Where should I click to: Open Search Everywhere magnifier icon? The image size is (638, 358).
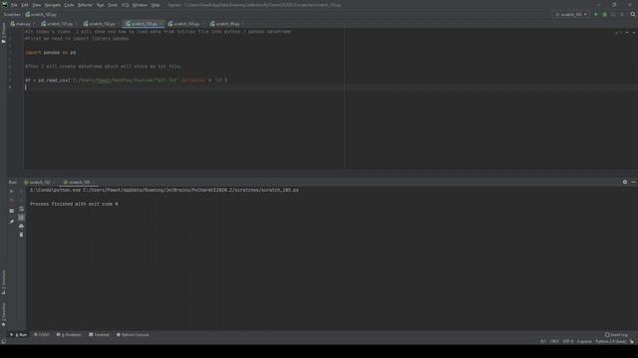coord(633,14)
